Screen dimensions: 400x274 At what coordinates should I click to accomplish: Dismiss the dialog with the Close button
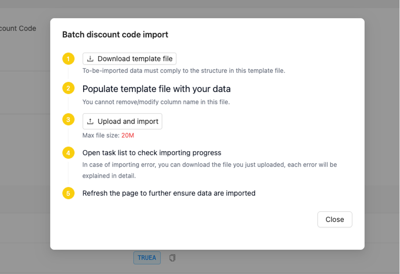[x=335, y=219]
